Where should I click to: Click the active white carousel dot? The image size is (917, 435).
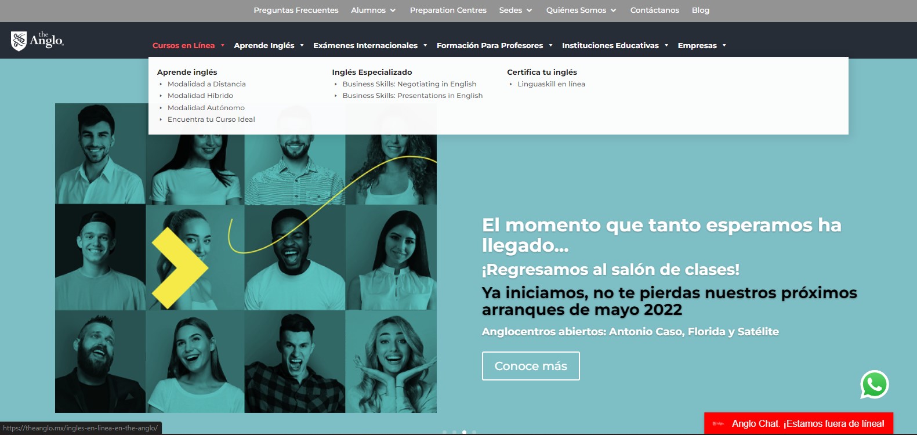tap(464, 432)
